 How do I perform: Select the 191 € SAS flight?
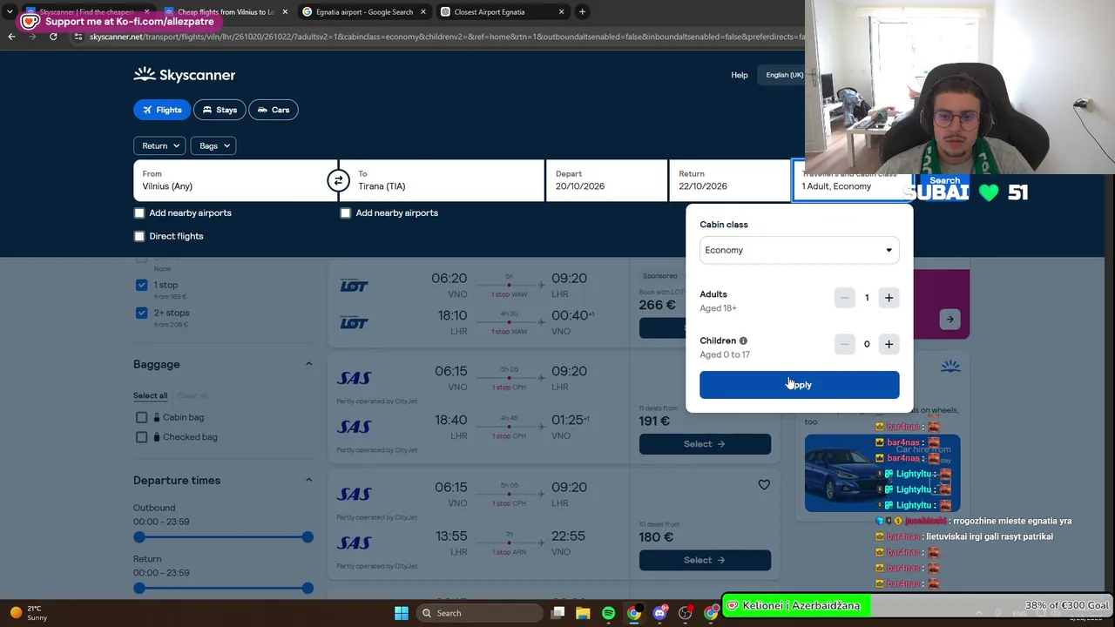pyautogui.click(x=705, y=444)
